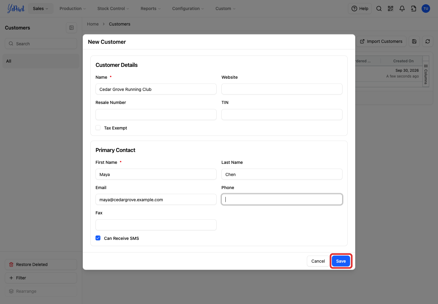Click Restore Deleted button

[41, 264]
